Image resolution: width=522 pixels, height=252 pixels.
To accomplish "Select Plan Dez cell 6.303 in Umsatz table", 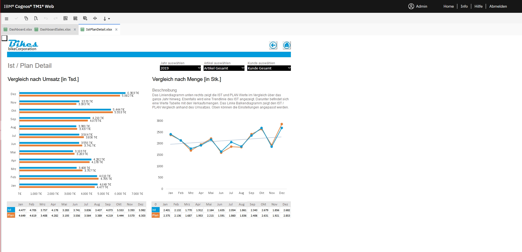I will tap(141, 215).
